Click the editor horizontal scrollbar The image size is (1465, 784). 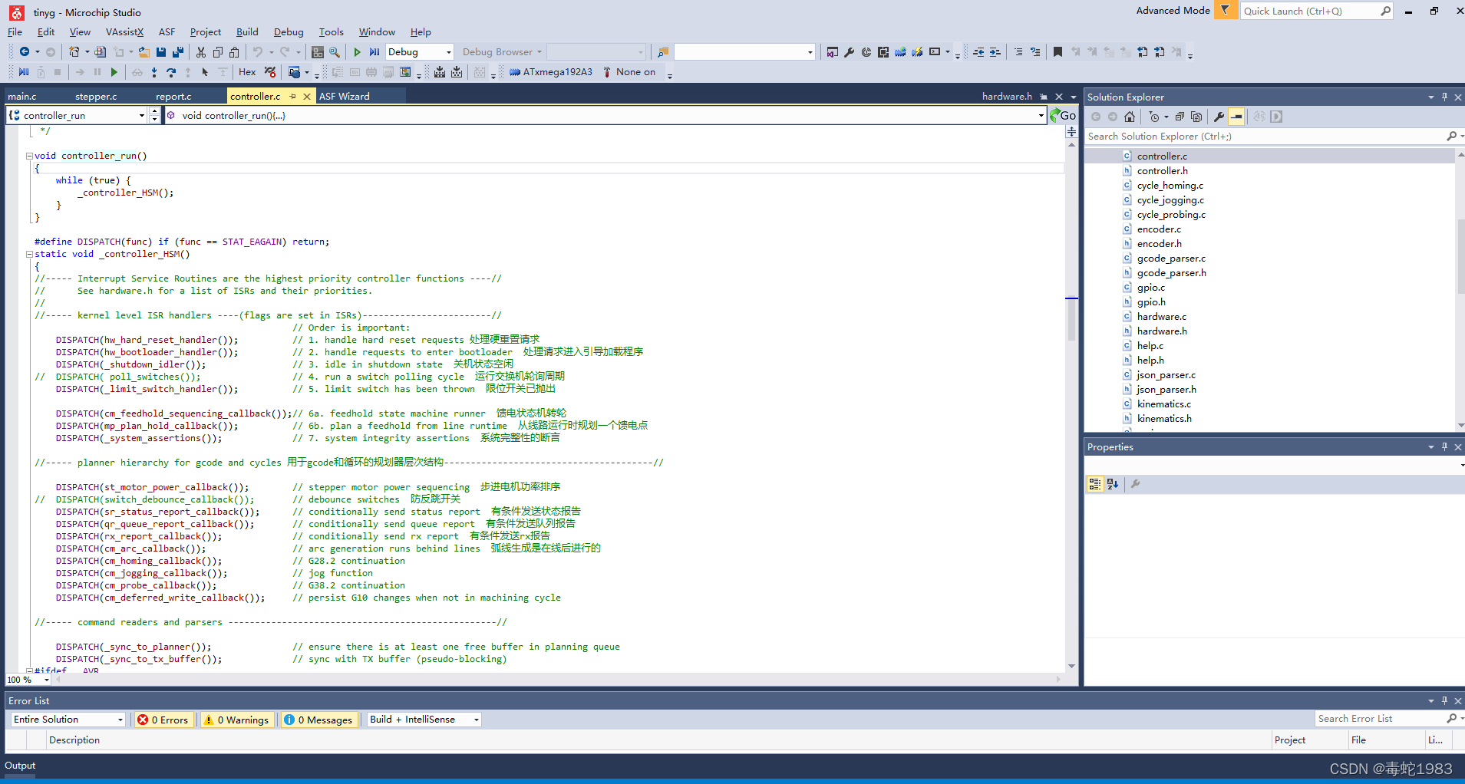tap(559, 680)
